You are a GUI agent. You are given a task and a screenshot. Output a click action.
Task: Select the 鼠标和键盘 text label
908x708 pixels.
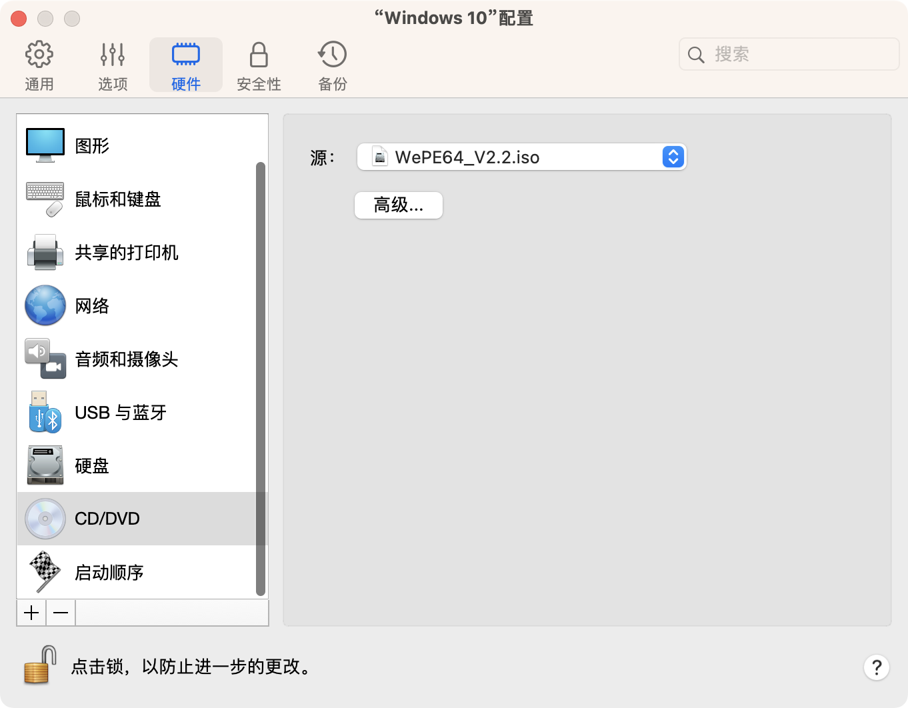(x=118, y=199)
